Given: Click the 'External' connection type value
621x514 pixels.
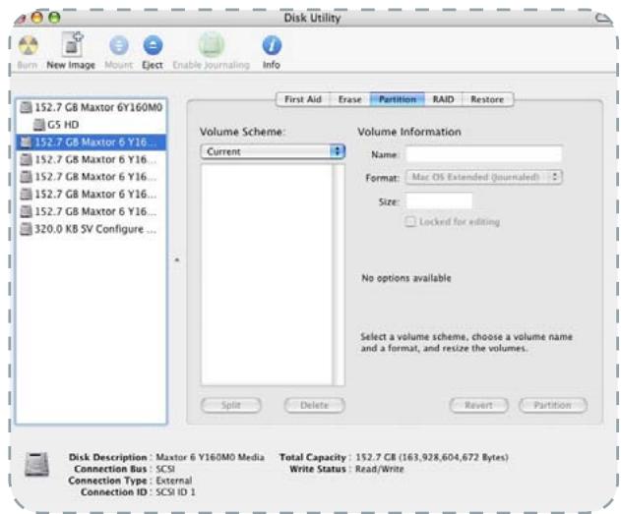Looking at the screenshot, I should click(x=174, y=481).
